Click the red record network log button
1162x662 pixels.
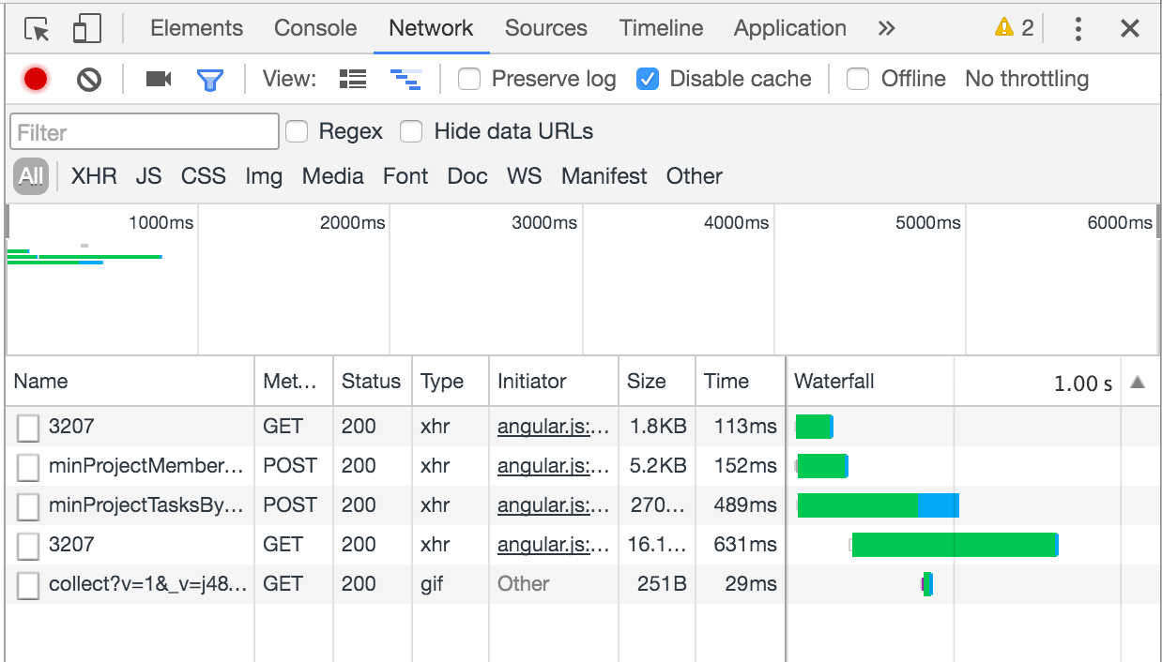coord(35,79)
